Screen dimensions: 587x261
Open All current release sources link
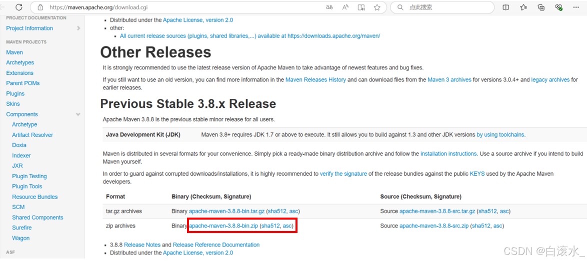click(250, 36)
